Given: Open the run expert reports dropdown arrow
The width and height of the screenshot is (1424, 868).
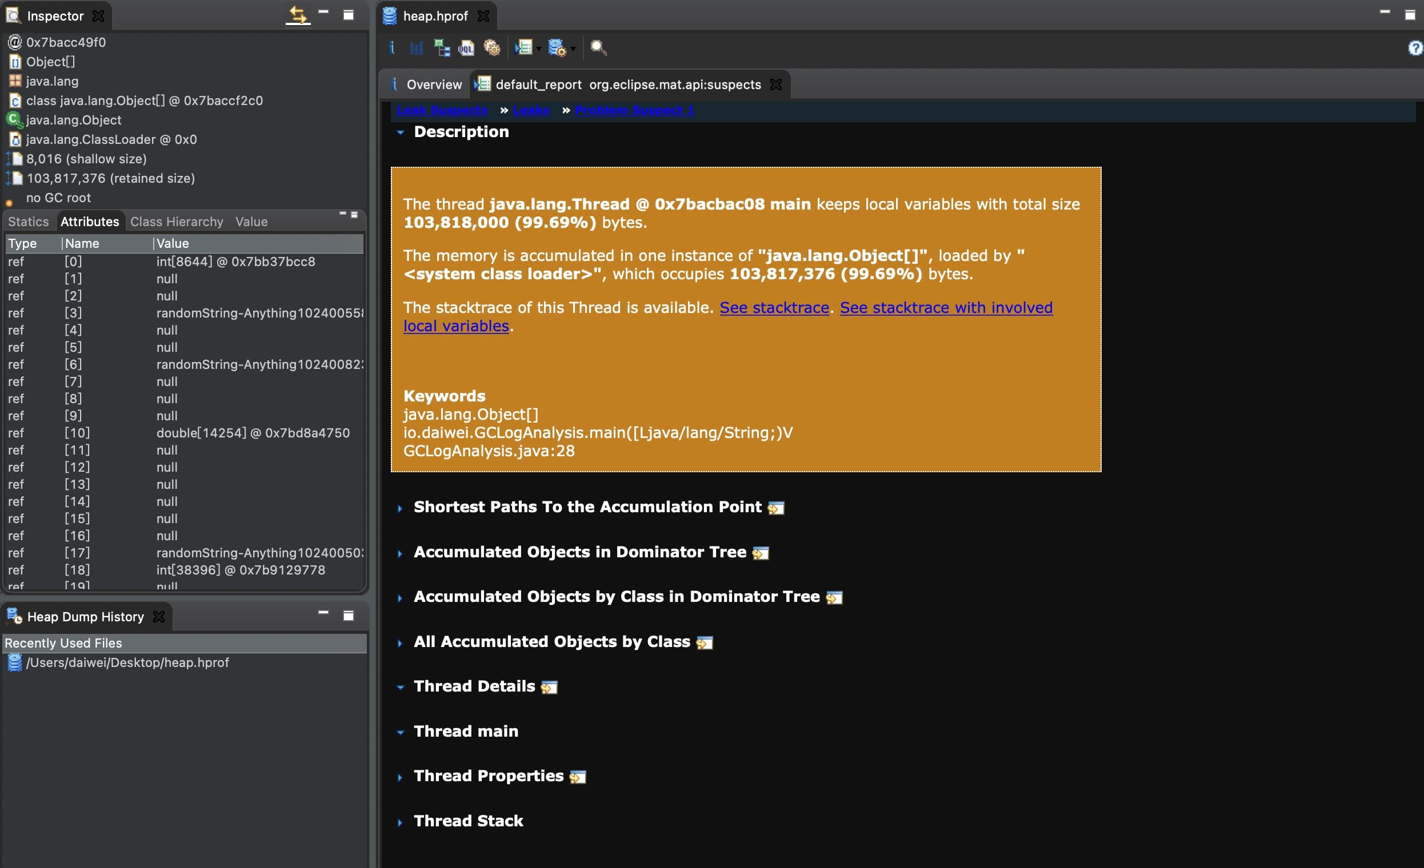Looking at the screenshot, I should point(539,49).
